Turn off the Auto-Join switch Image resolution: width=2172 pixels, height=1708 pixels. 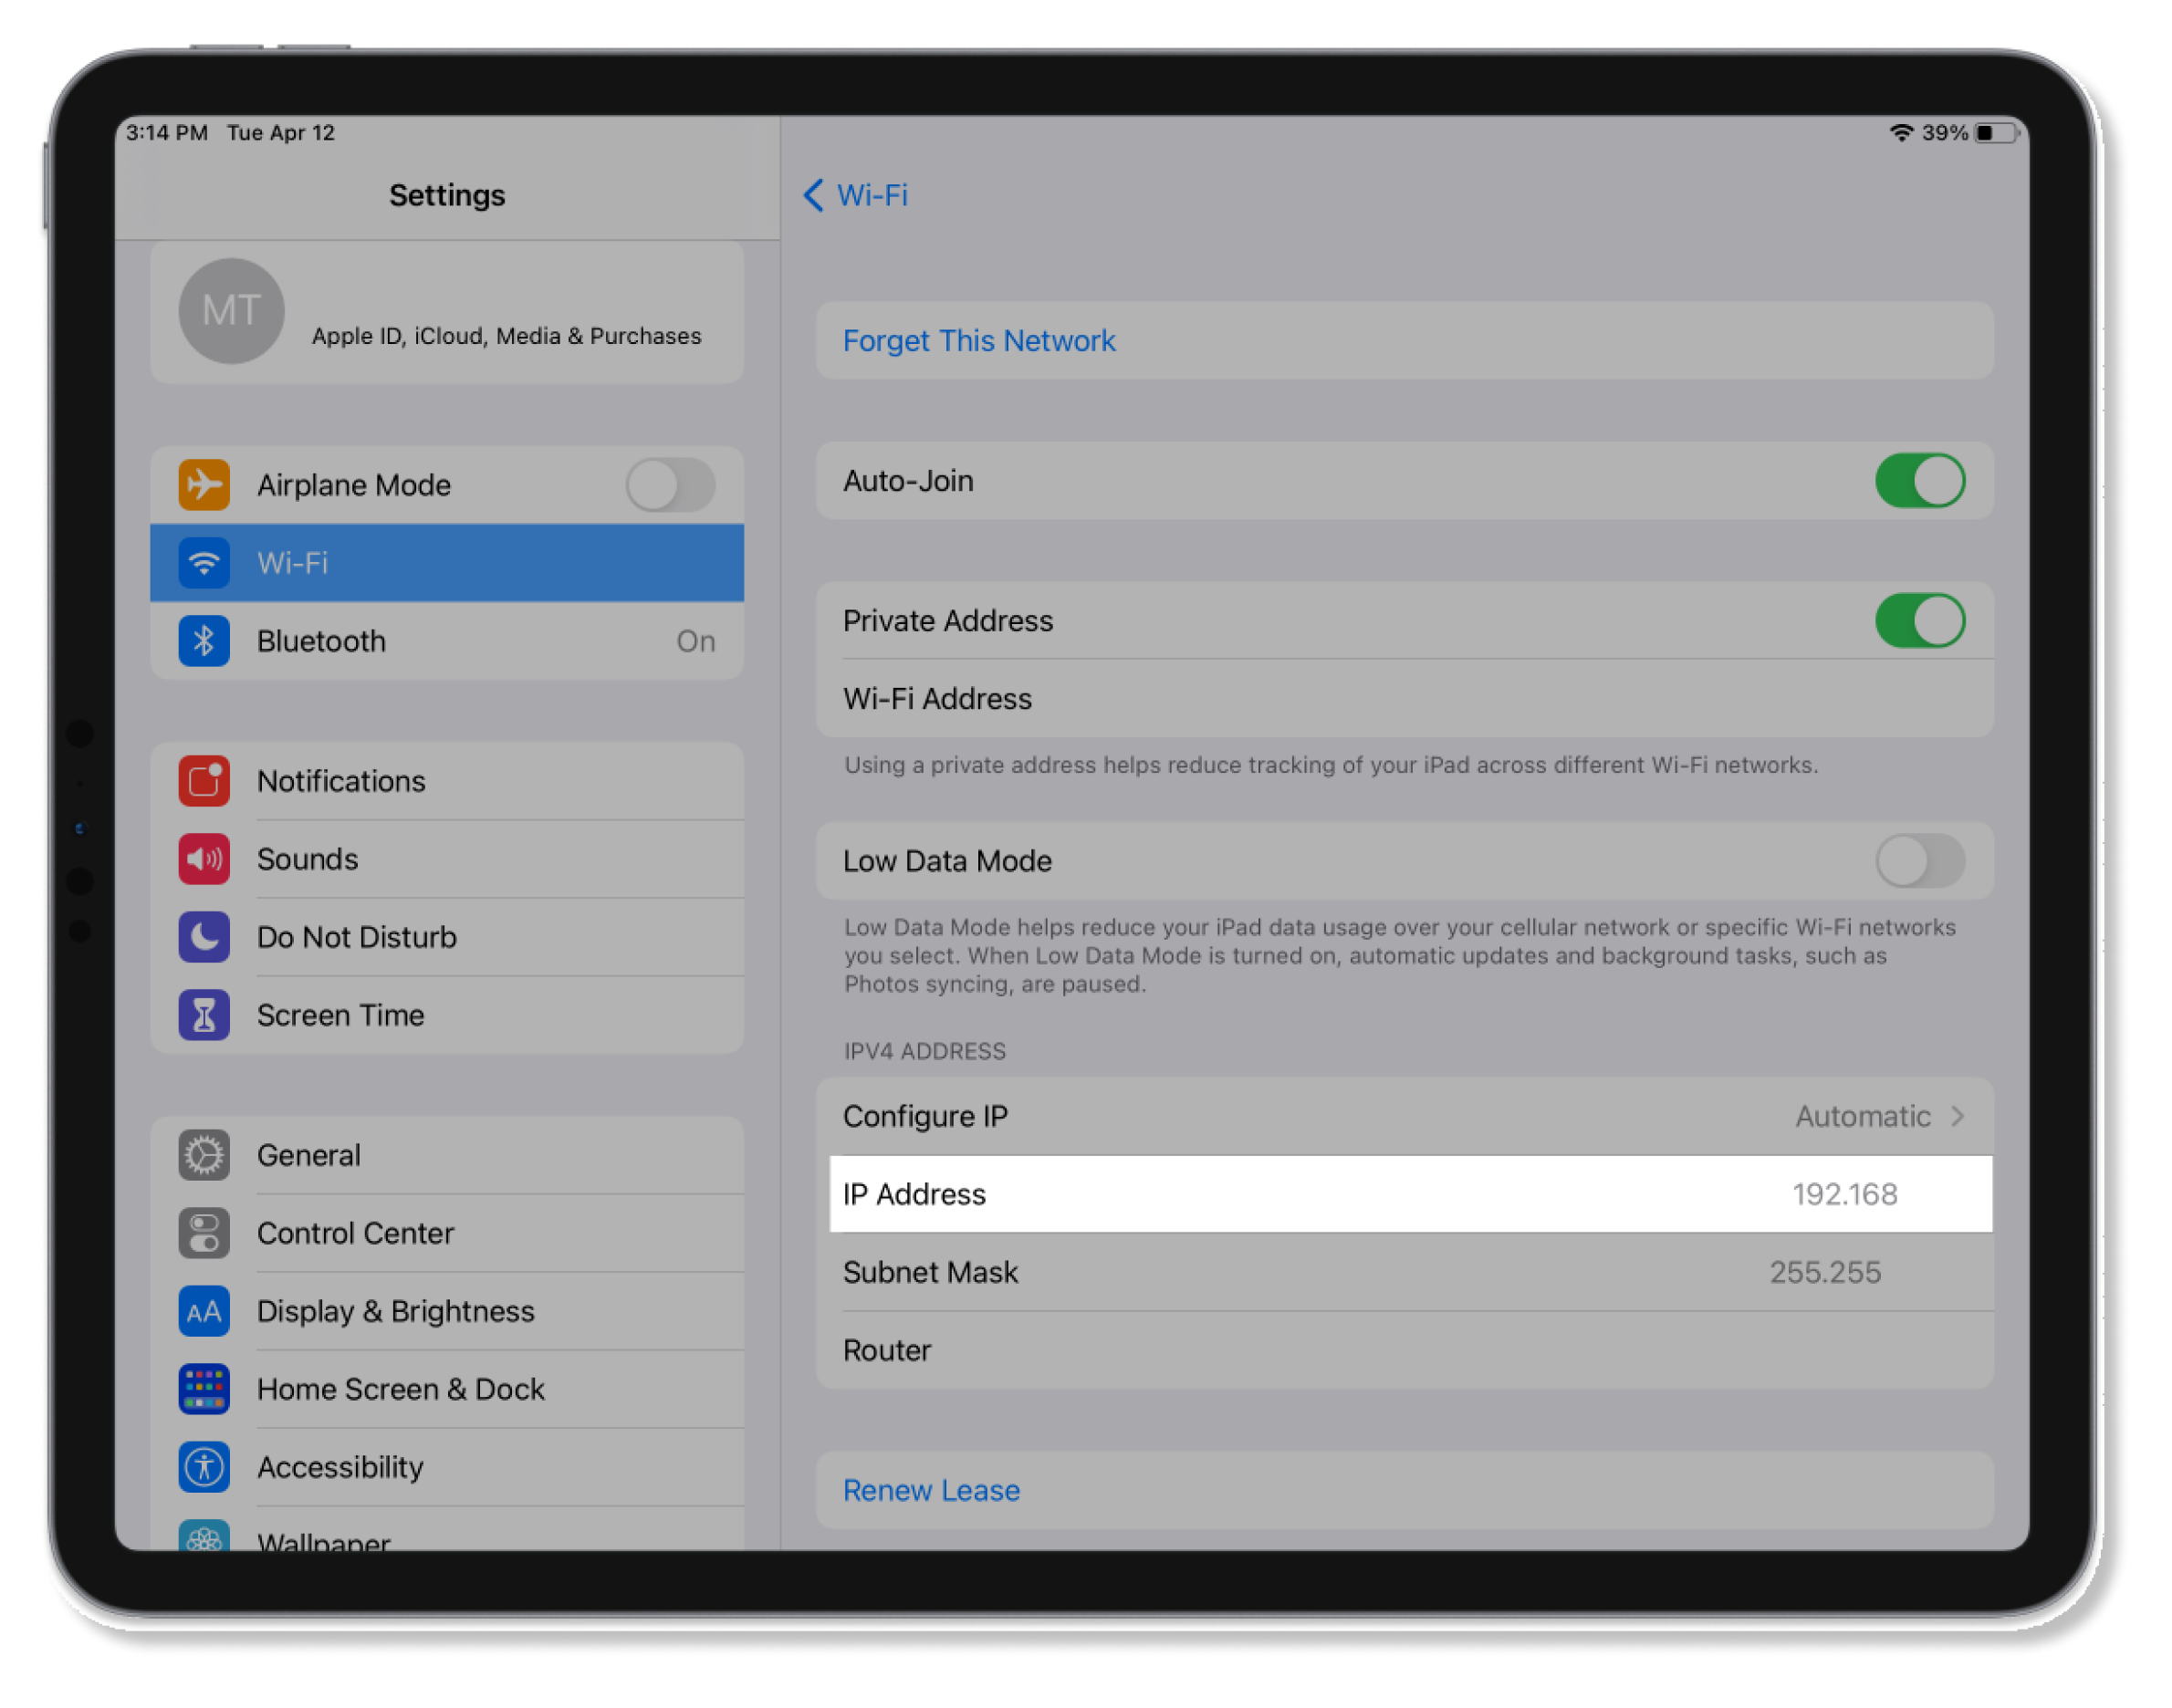(x=1920, y=481)
